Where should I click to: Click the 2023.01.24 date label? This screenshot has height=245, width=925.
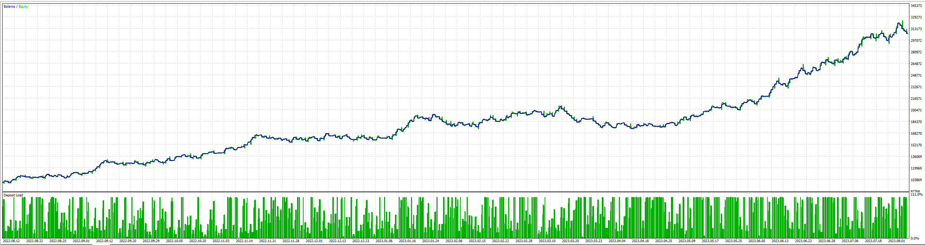coord(431,241)
